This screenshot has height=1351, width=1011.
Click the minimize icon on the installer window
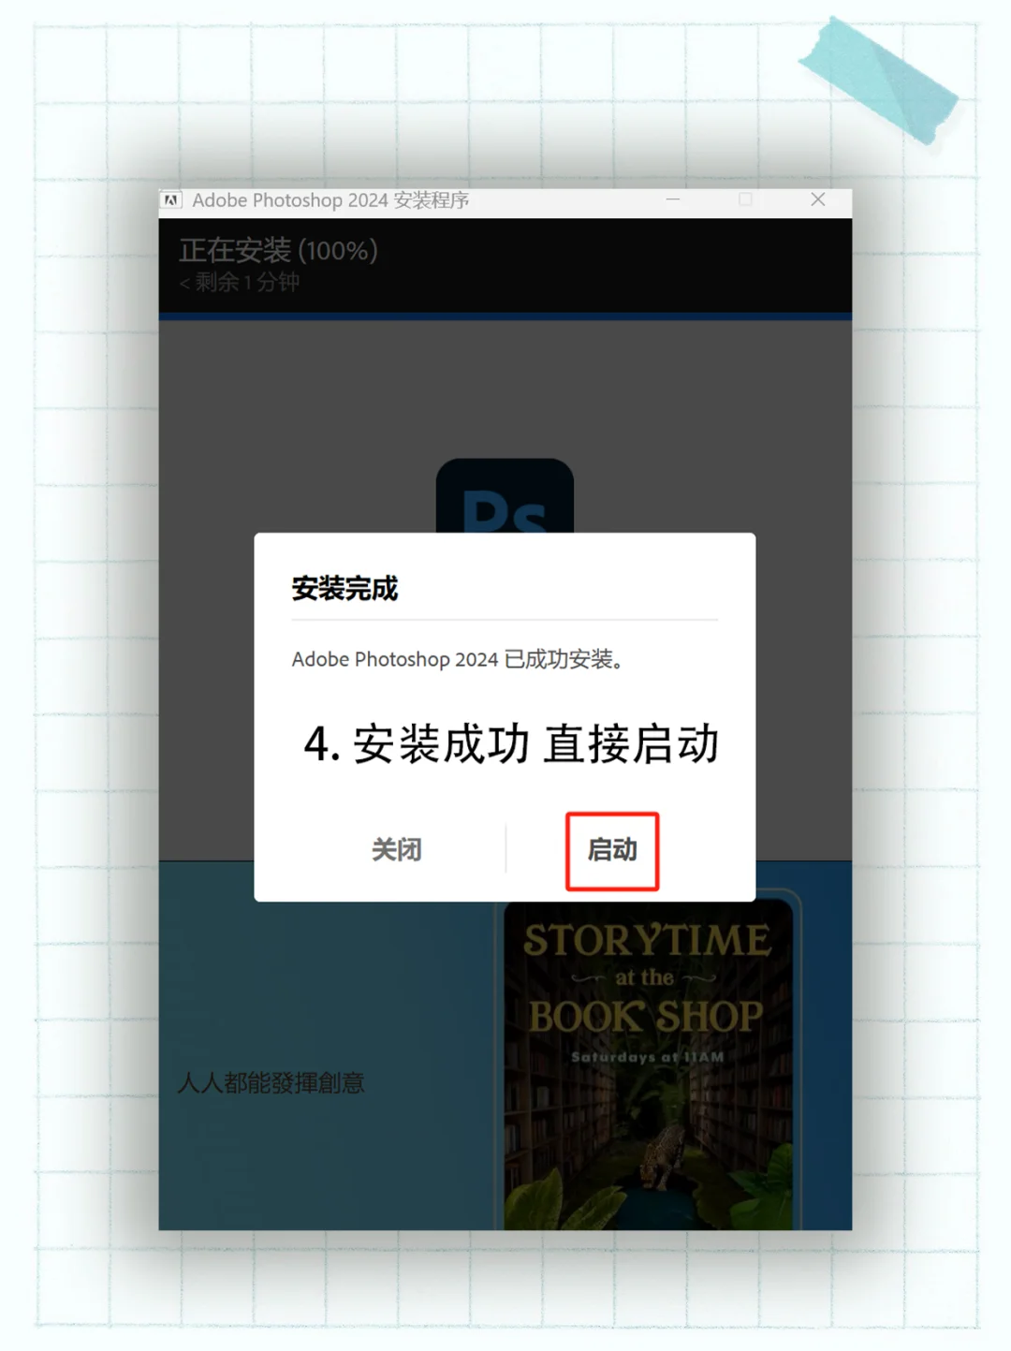(x=673, y=199)
